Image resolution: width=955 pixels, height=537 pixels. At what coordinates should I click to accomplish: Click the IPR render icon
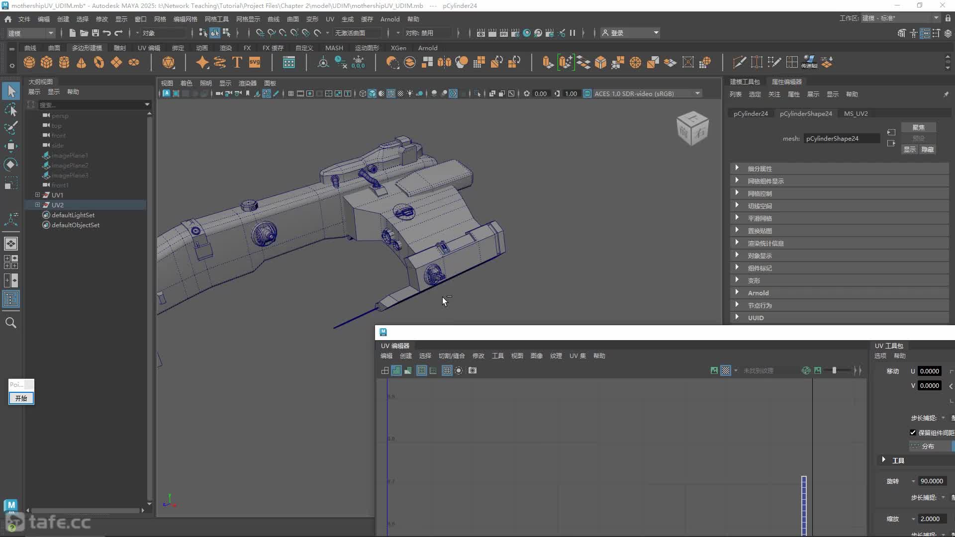[x=504, y=33]
